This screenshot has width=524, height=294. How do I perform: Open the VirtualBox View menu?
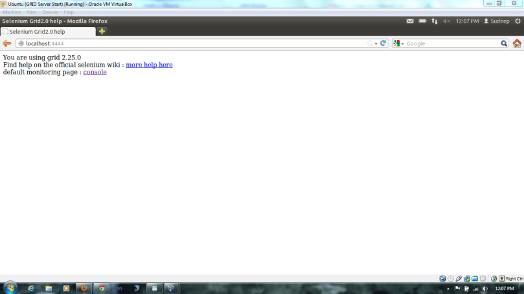tap(31, 12)
